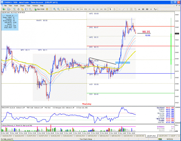Select the Fibonacci retracement tool
The width and height of the screenshot is (181, 141).
click(x=135, y=9)
